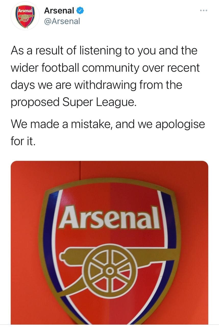Click the blue verified badge

80,11
